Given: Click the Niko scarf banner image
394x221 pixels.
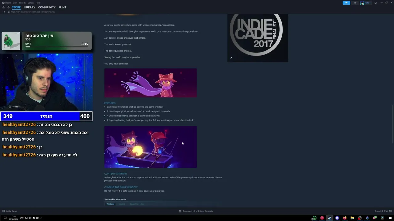Looking at the screenshot, I should point(151,83).
